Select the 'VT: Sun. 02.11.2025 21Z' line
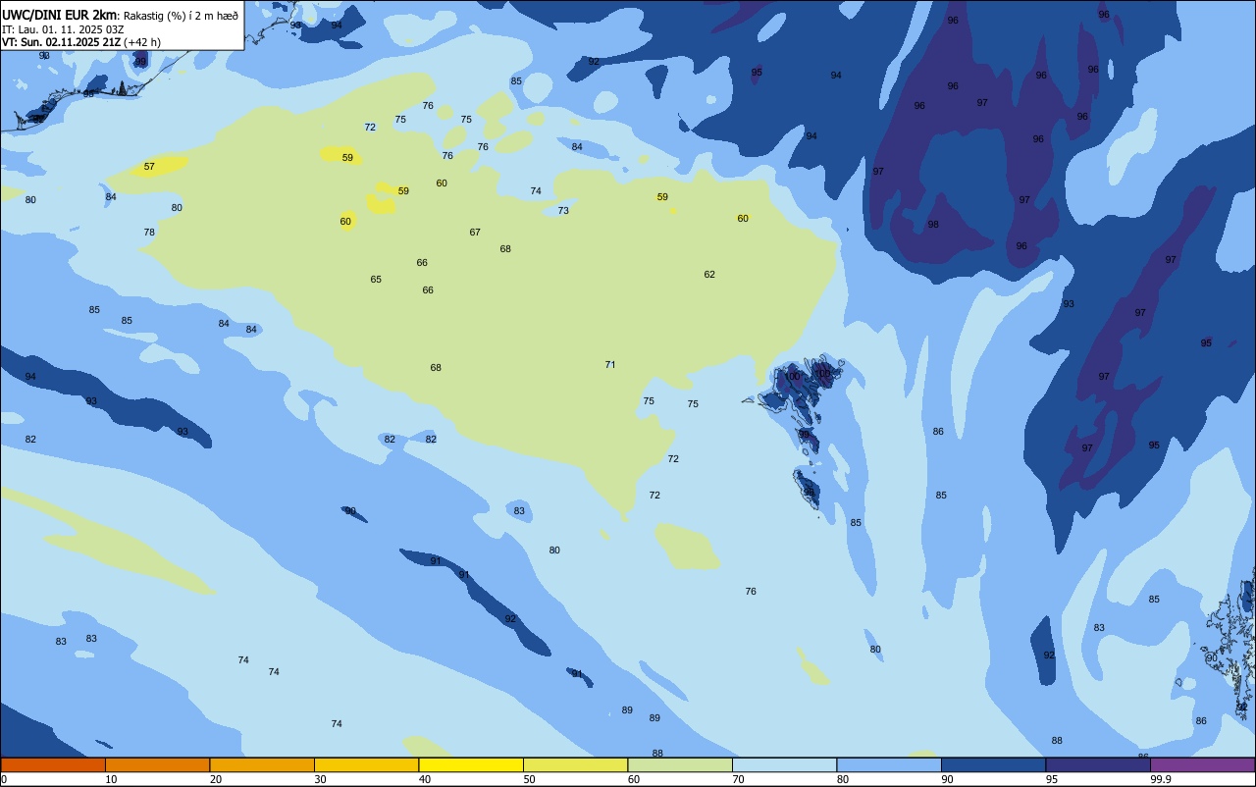Image resolution: width=1256 pixels, height=787 pixels. [x=61, y=42]
